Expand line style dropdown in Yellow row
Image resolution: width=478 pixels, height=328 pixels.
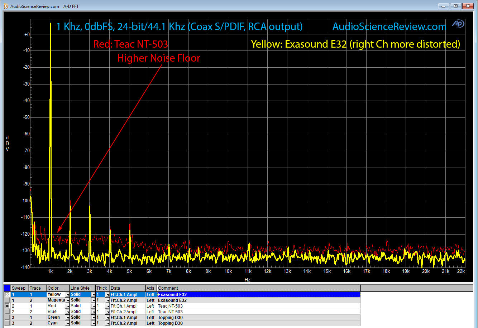pos(93,294)
